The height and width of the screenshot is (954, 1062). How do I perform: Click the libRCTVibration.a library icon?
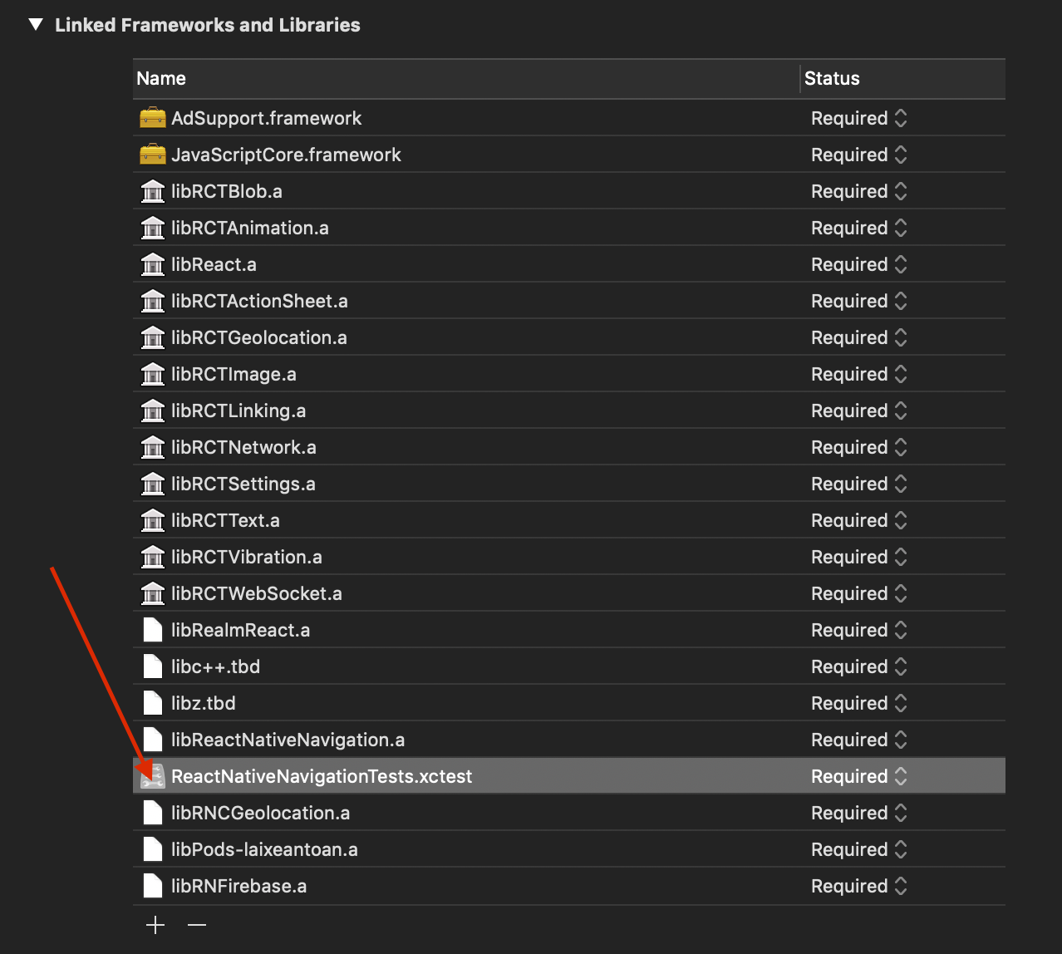[153, 557]
